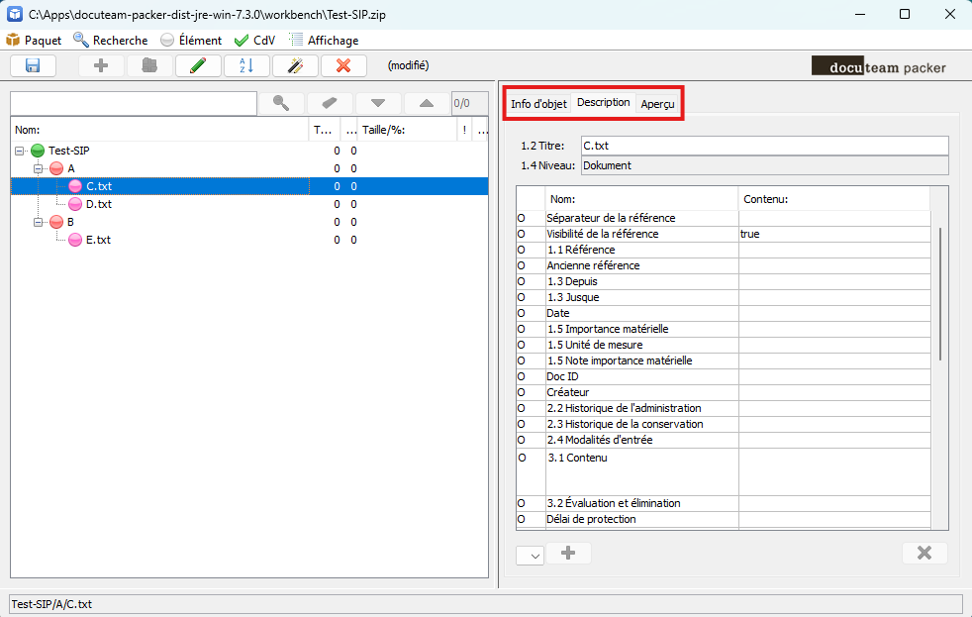Select the red B folder icon
This screenshot has width=972, height=617.
(x=56, y=222)
